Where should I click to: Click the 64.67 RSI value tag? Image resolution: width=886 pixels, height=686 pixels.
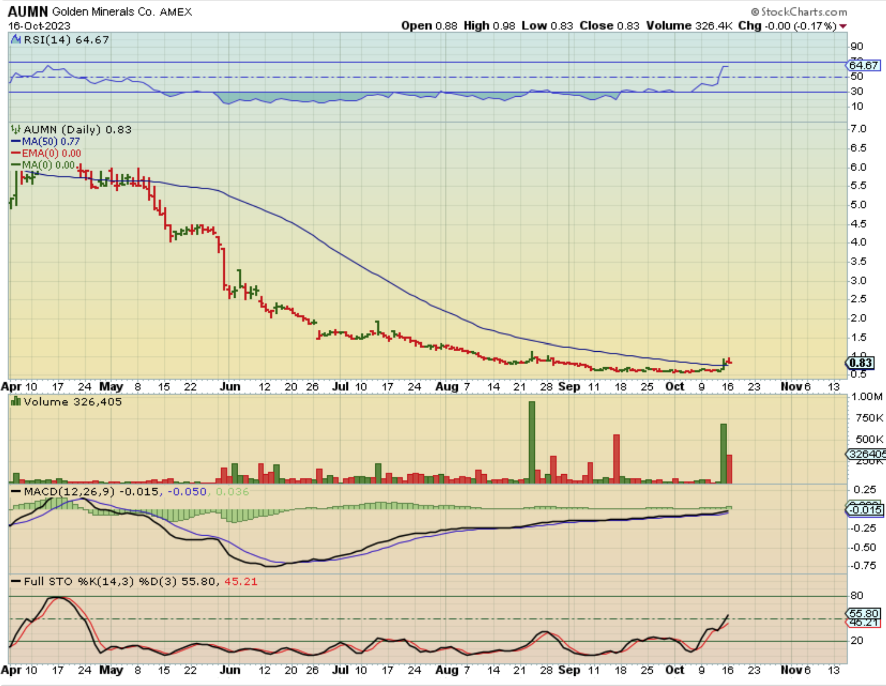coord(864,66)
